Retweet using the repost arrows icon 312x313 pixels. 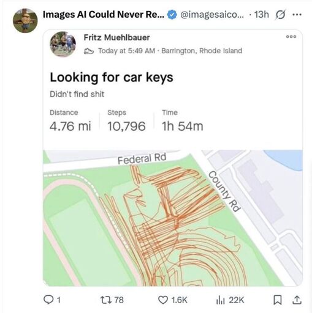point(106,300)
